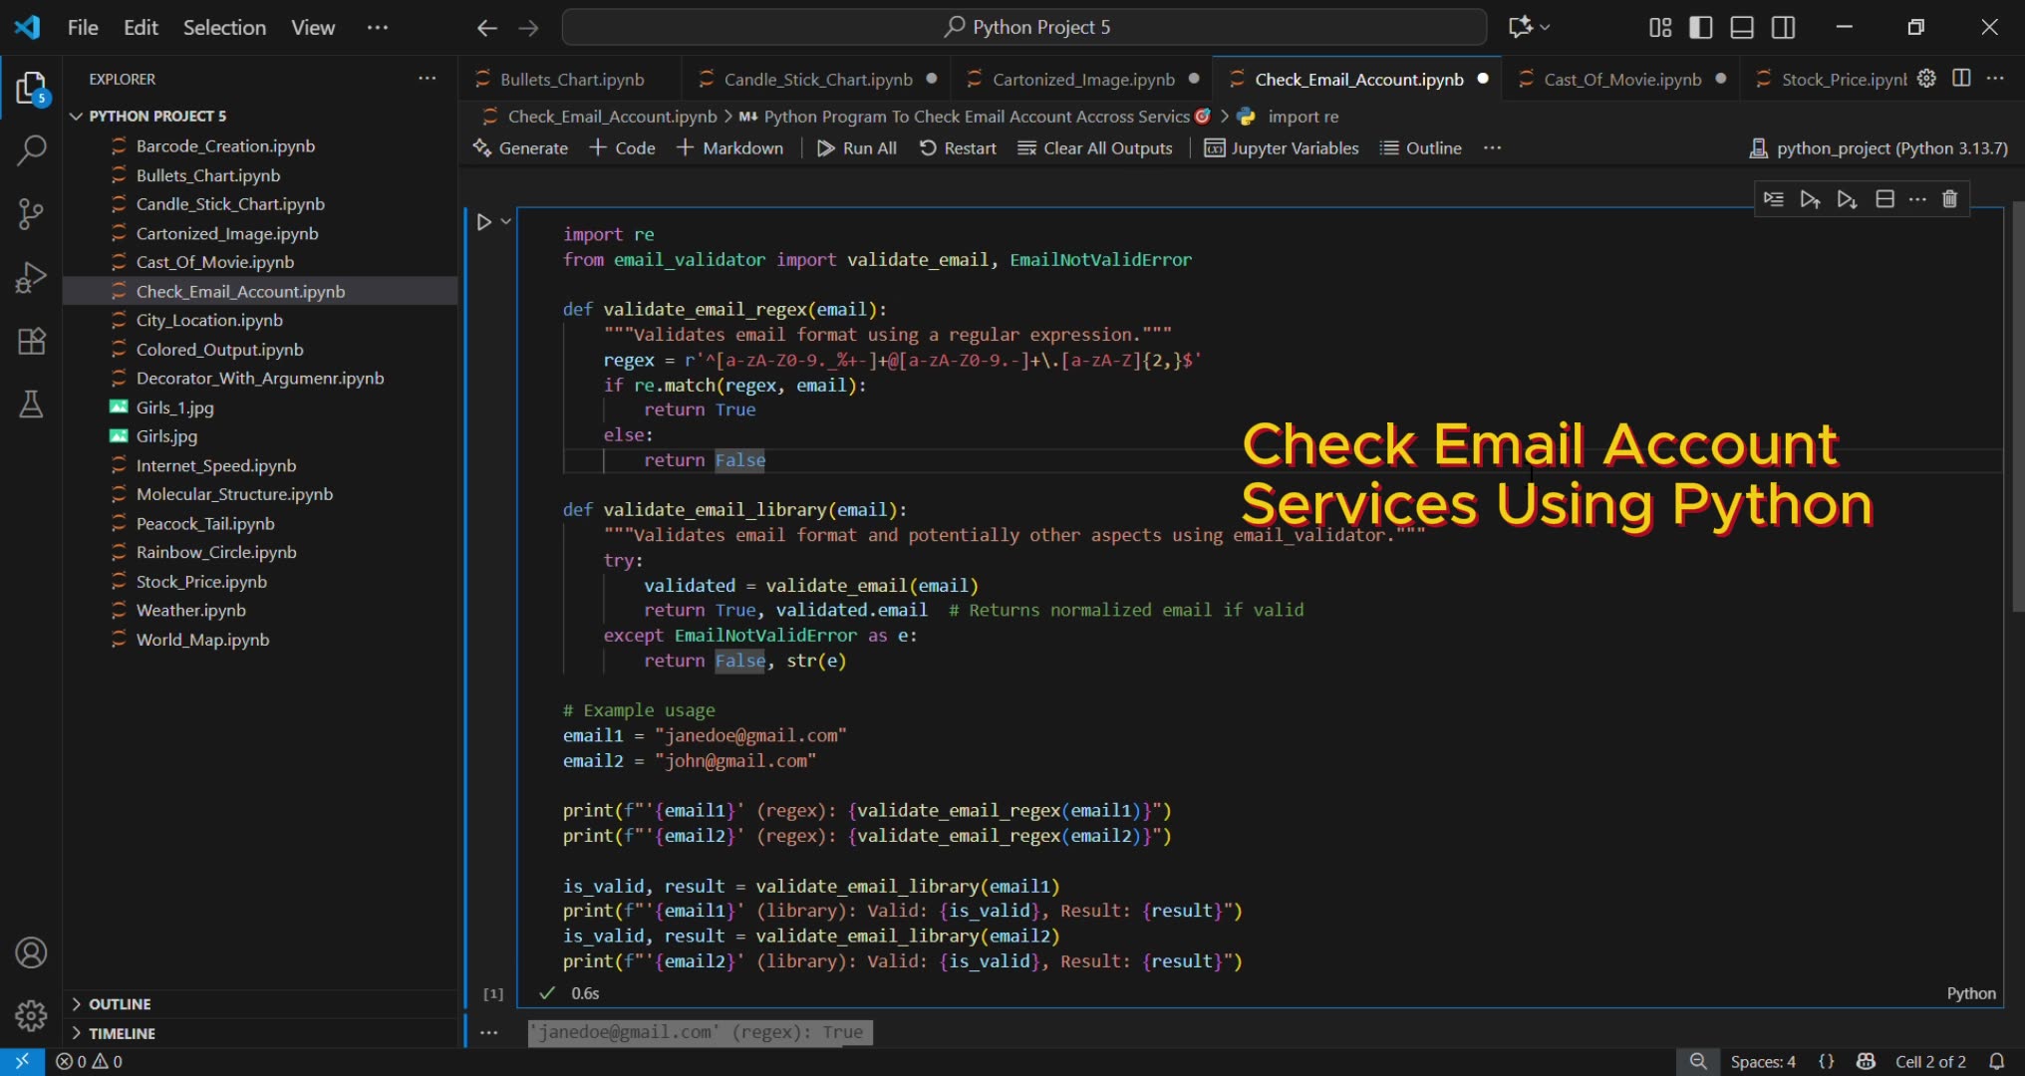Select Cast_Of_Movie.ipynb in the explorer
The height and width of the screenshot is (1076, 2025).
pyautogui.click(x=214, y=262)
